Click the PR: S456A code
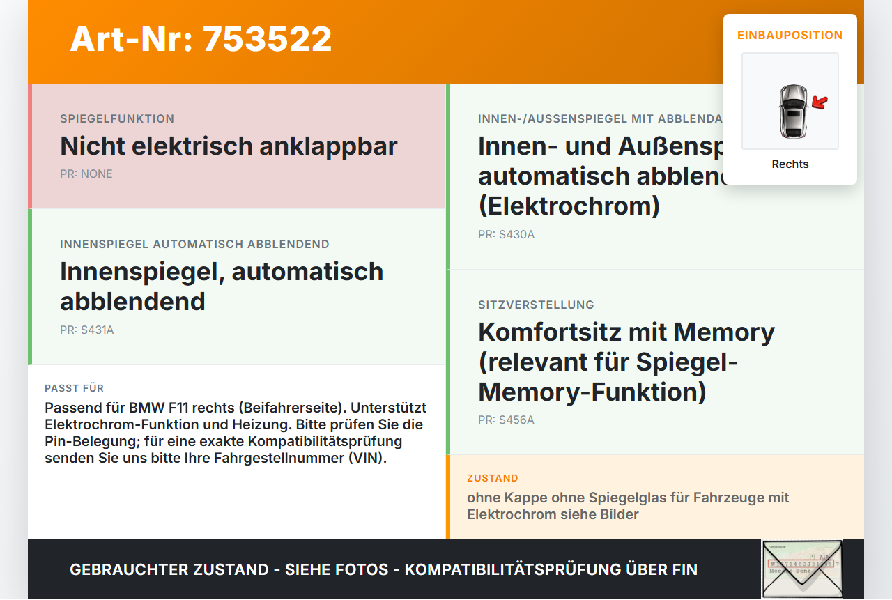Viewport: 892px width, 600px height. tap(507, 420)
